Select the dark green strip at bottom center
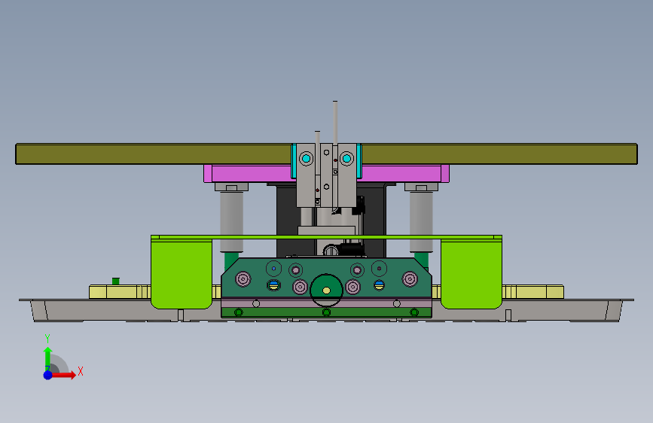The height and width of the screenshot is (423, 653). 327,312
